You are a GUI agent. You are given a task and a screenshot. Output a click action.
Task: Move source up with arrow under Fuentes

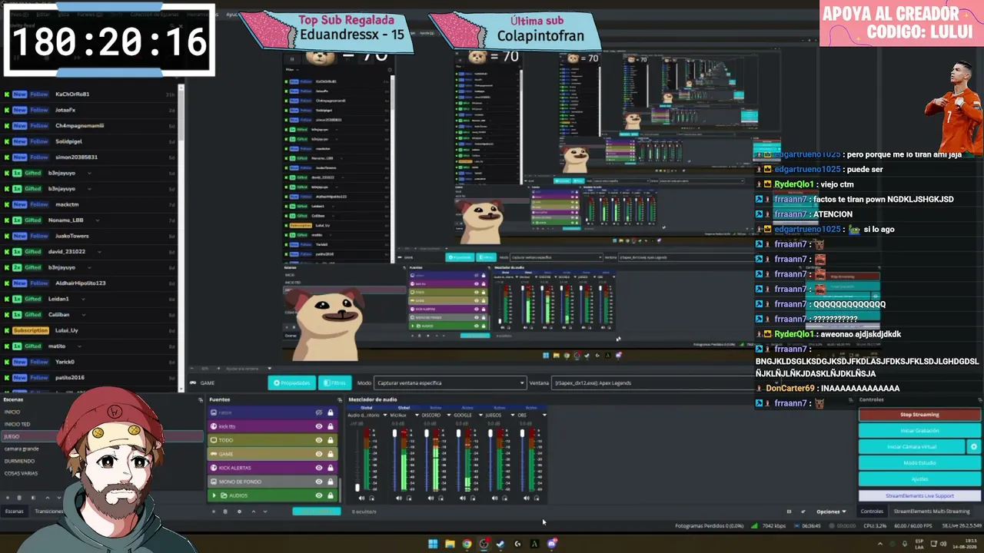click(253, 512)
